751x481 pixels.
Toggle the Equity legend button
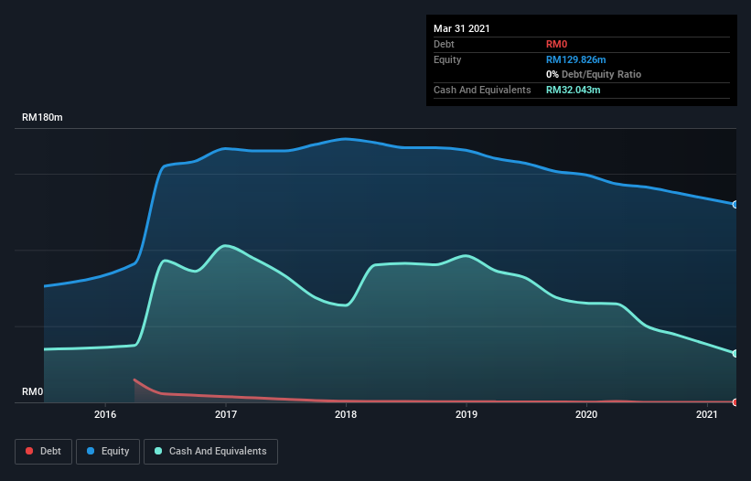tap(108, 452)
